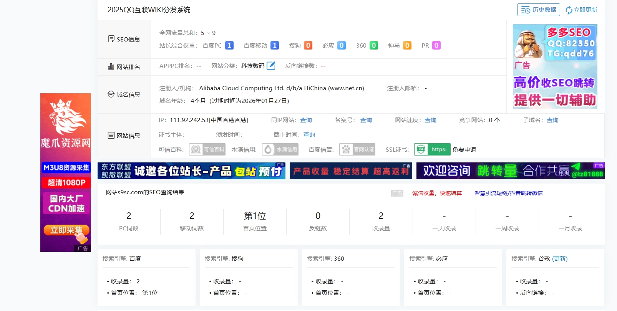The image size is (617, 311).
Task: Click the 第1位 首页位置 stat
Action: click(x=255, y=221)
